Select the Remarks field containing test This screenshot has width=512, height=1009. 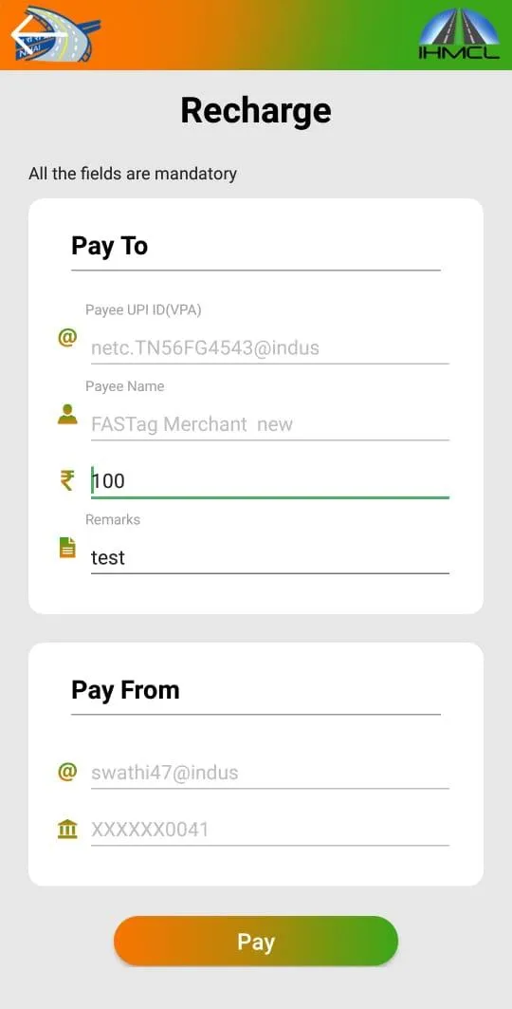(270, 557)
